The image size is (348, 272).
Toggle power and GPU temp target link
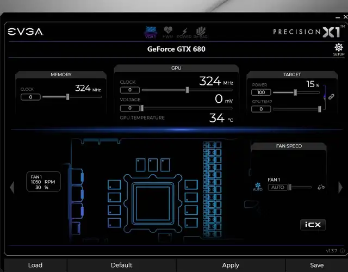(x=331, y=96)
